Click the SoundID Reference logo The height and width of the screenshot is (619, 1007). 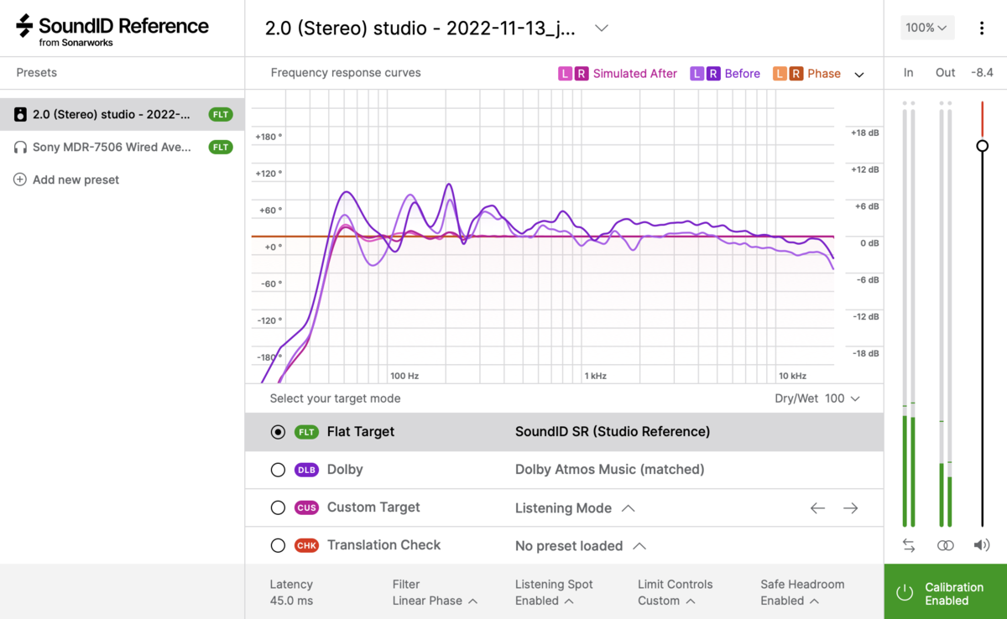[112, 29]
